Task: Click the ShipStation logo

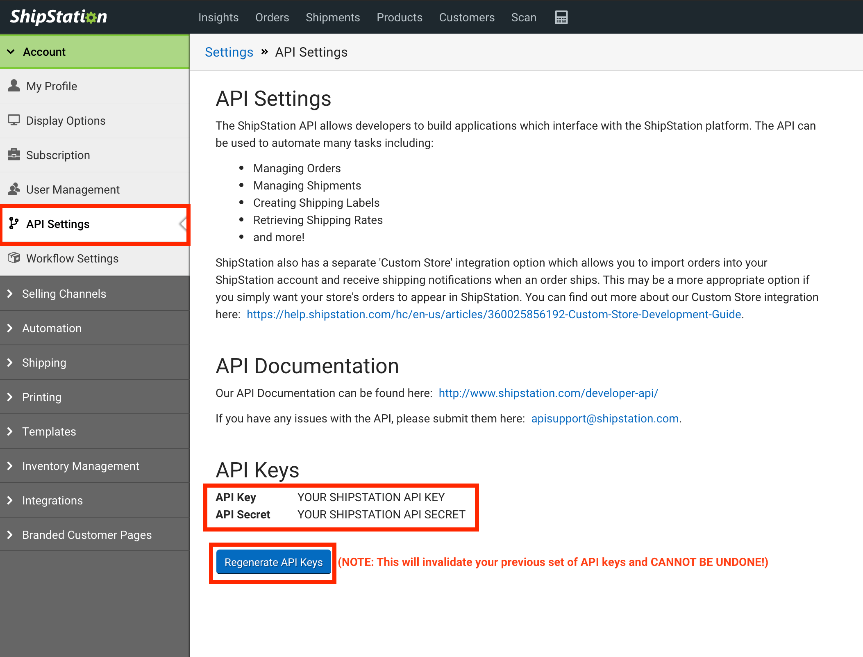Action: coord(59,17)
